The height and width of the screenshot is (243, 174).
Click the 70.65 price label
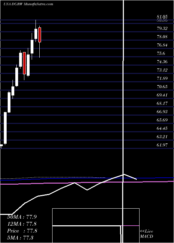tap(162, 87)
